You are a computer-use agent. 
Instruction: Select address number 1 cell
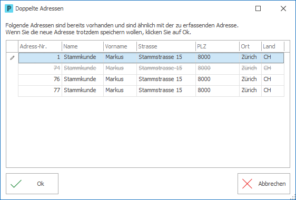pyautogui.click(x=40, y=57)
